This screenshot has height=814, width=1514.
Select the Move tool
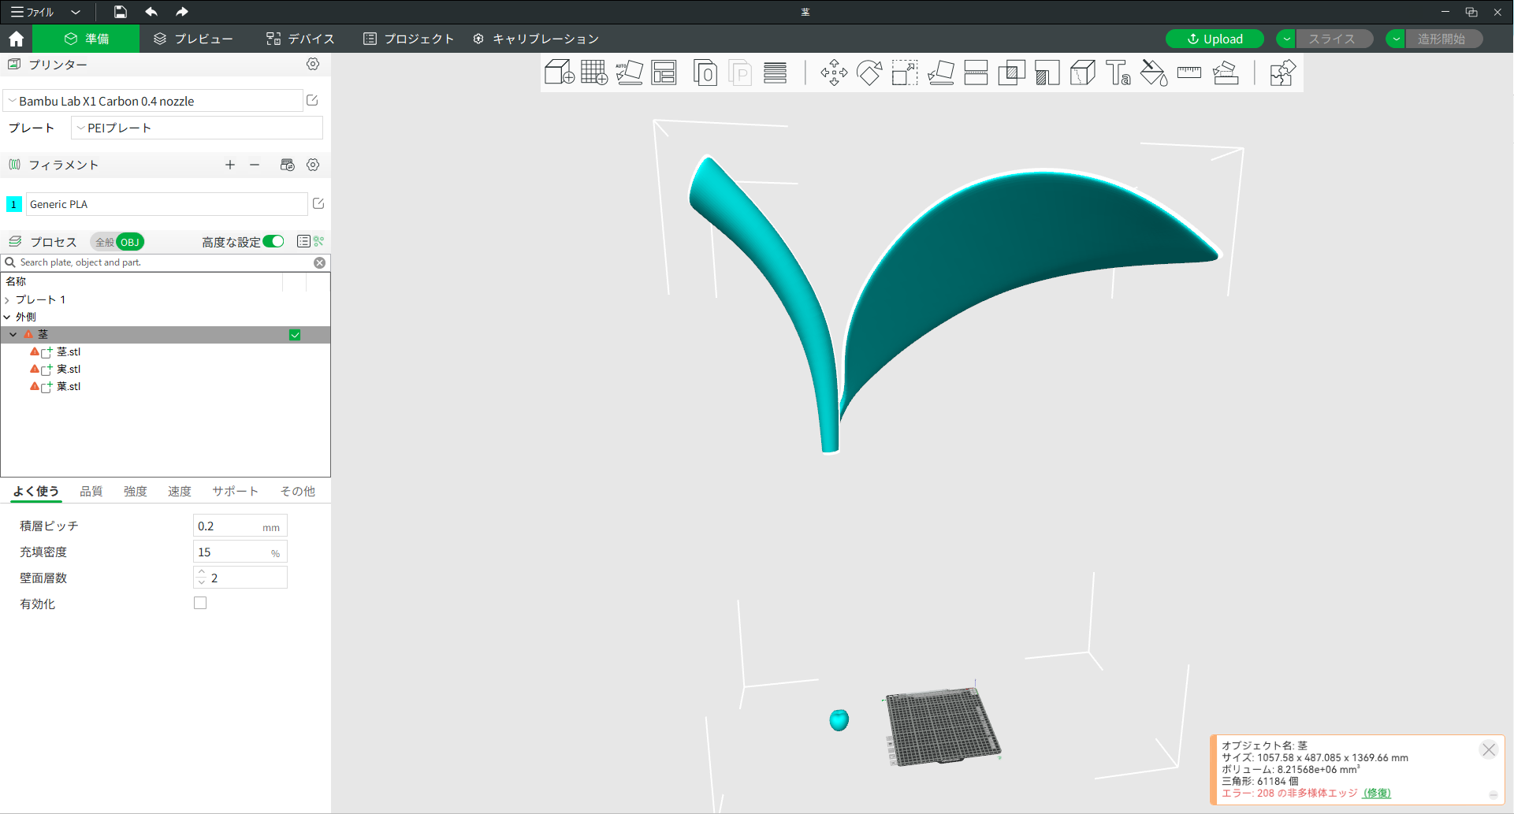pos(834,73)
